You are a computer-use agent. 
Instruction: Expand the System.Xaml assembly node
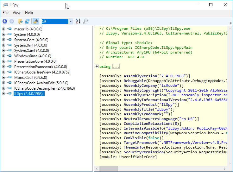coord(4,51)
